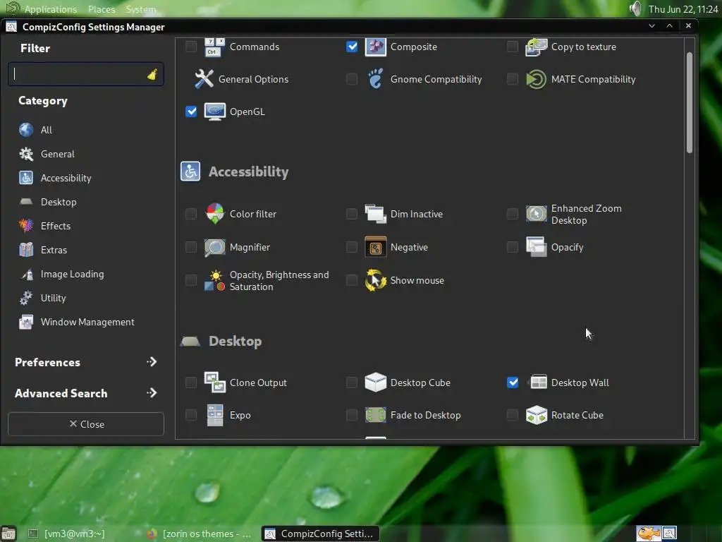Open the Opacify plugin icon
The image size is (722, 542).
[x=536, y=247]
